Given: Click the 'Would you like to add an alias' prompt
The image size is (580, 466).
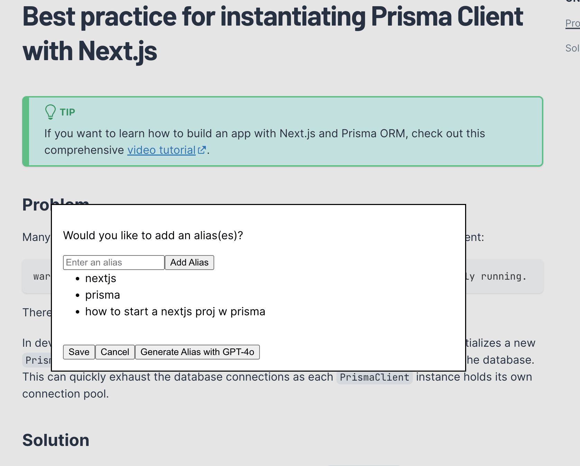Looking at the screenshot, I should click(153, 236).
